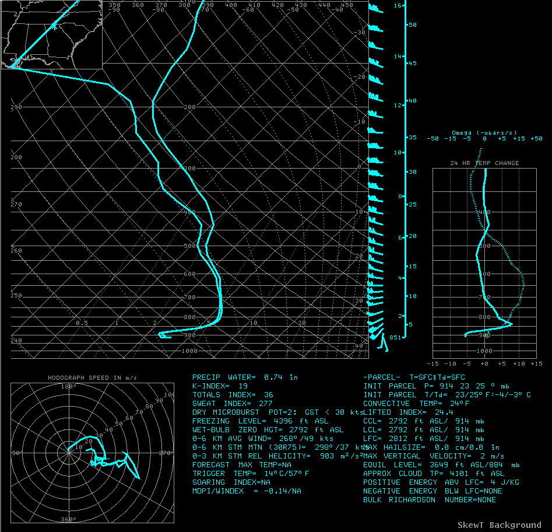552x532 pixels.
Task: Select the 'LCL= 2792 ft ASL/ 914 mb' line
Action: (424, 430)
